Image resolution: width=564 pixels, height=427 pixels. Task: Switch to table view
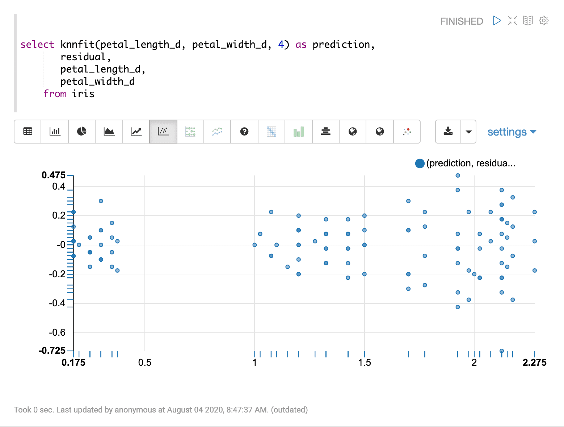tap(27, 132)
